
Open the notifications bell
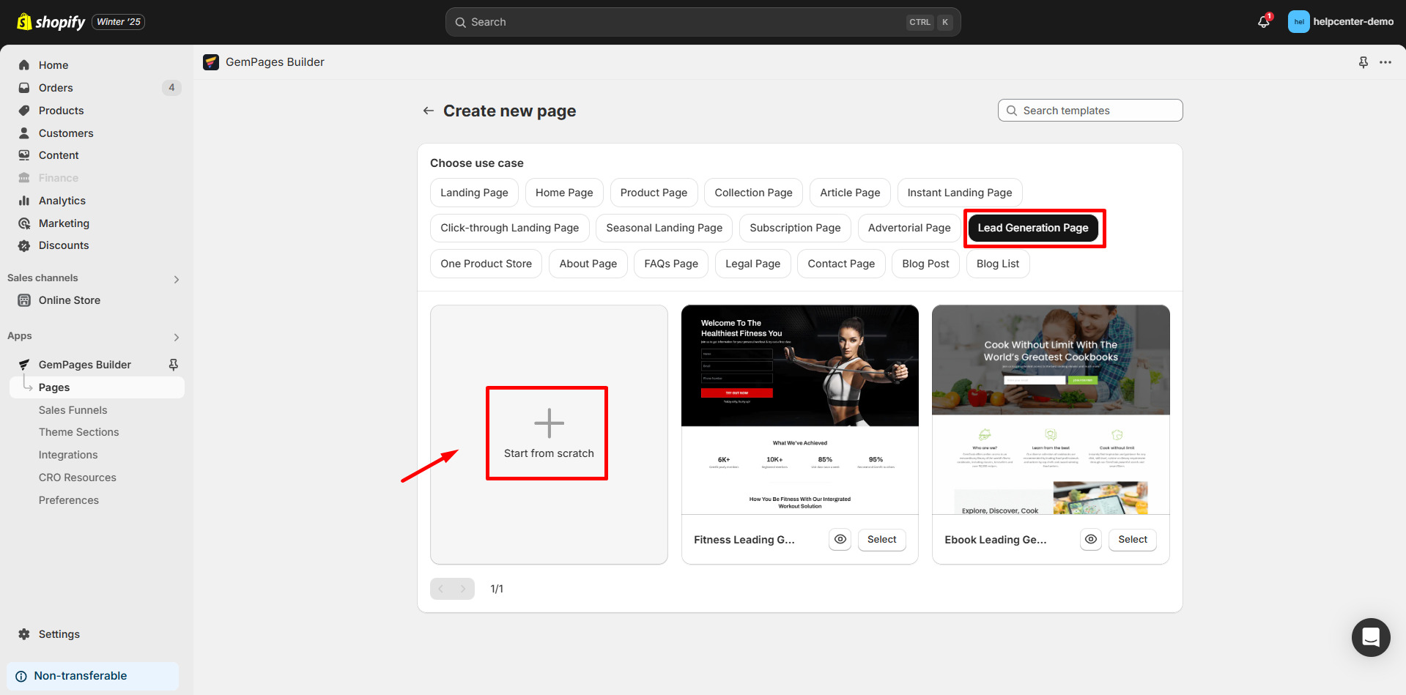[1262, 22]
